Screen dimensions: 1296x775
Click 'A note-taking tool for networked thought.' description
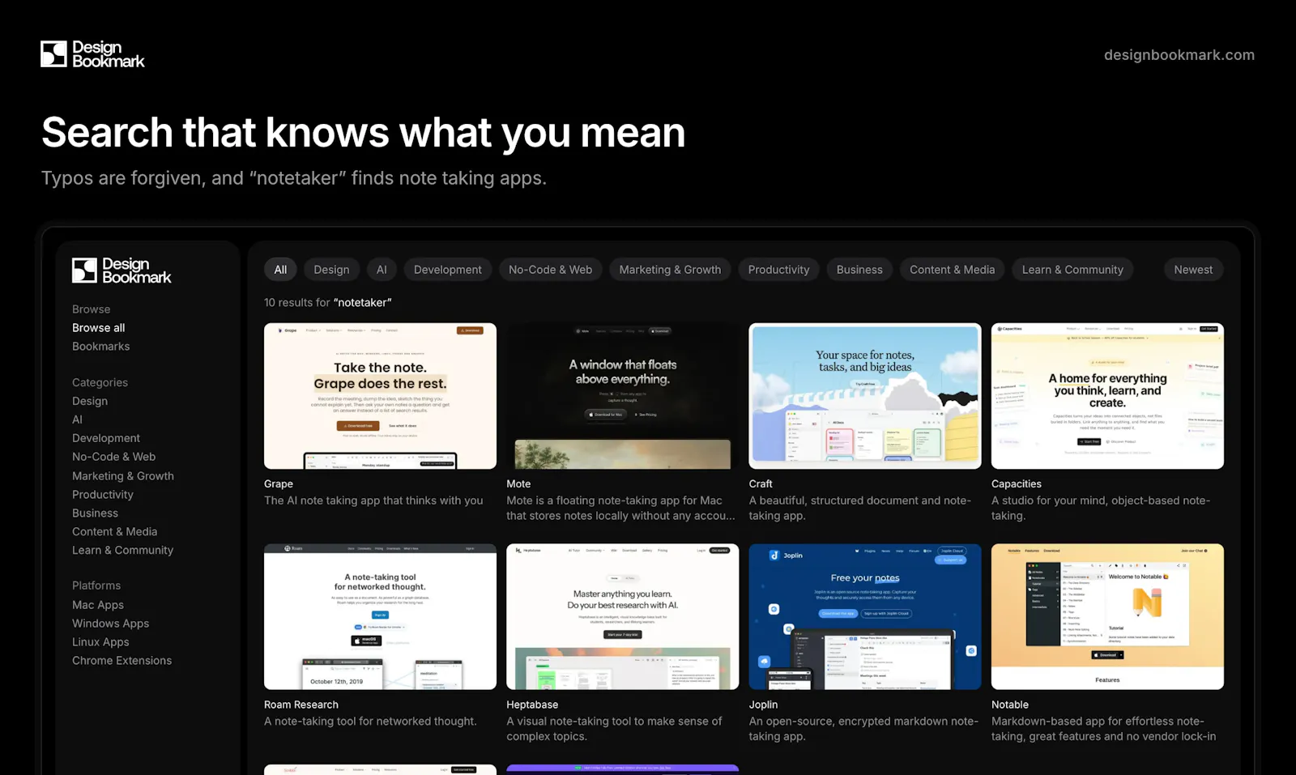coord(370,722)
